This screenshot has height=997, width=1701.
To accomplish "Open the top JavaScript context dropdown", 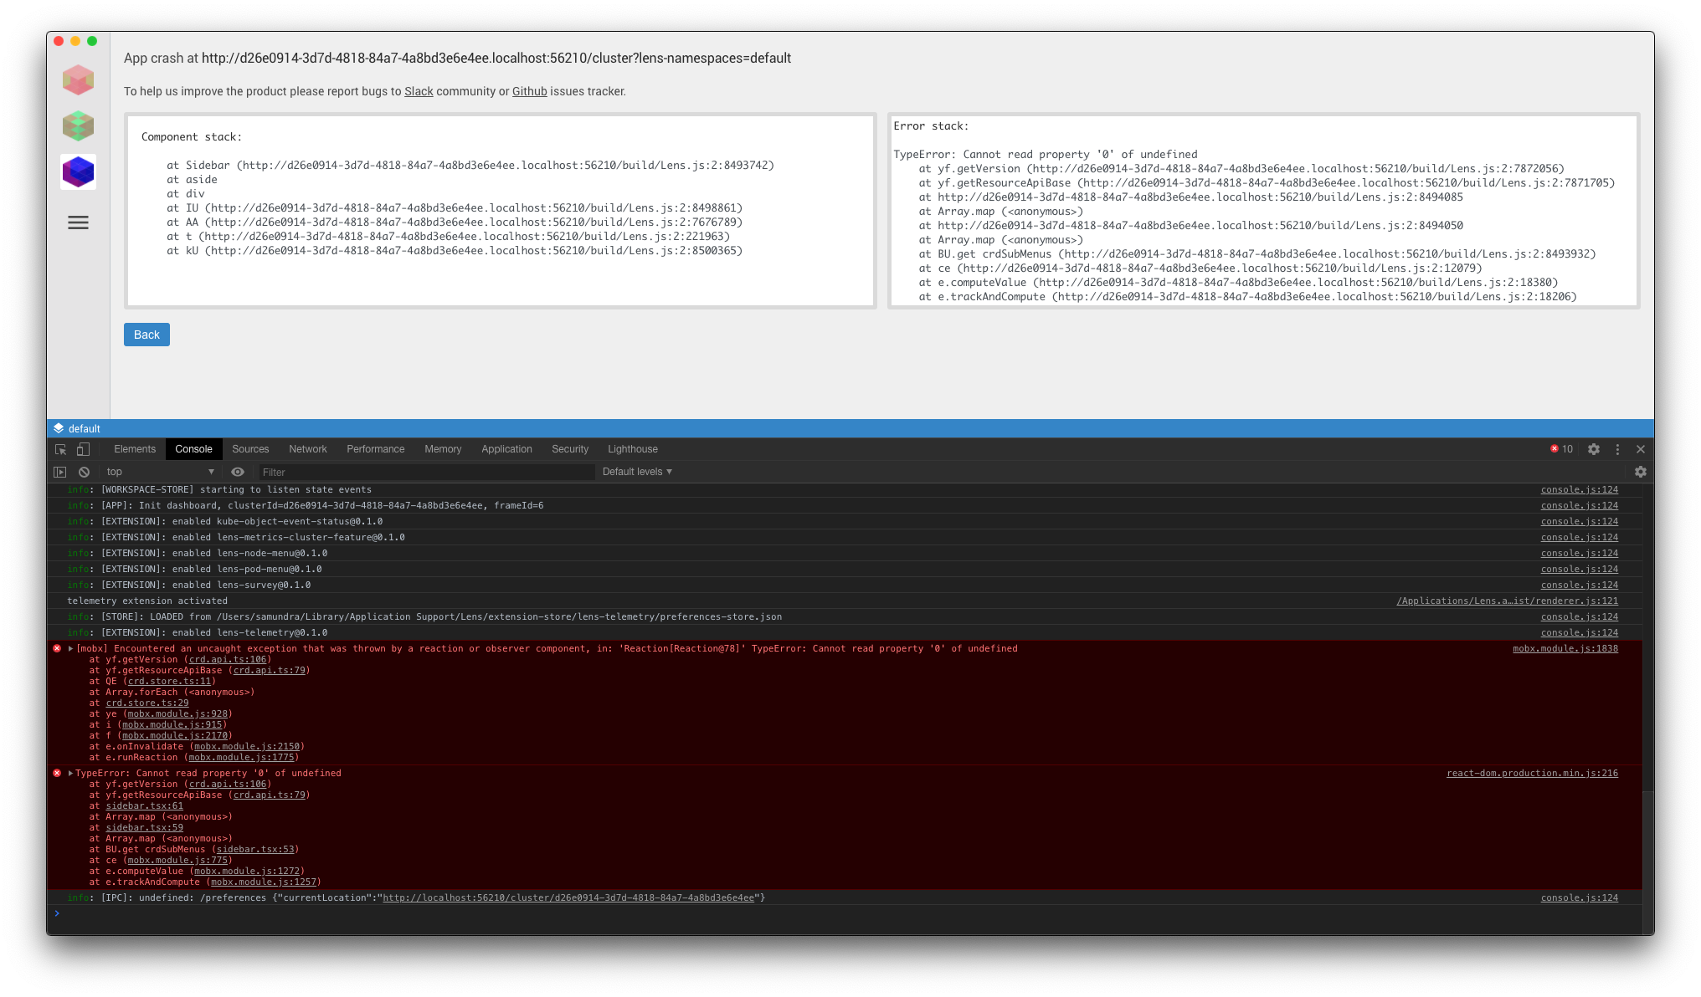I will (x=160, y=472).
